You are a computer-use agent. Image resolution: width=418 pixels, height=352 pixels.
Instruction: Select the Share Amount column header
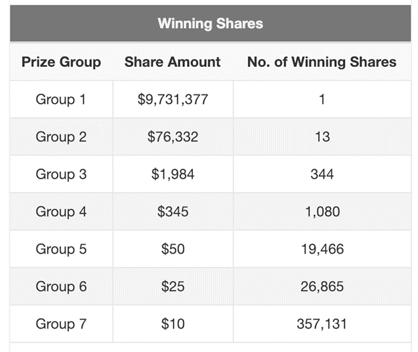point(172,62)
